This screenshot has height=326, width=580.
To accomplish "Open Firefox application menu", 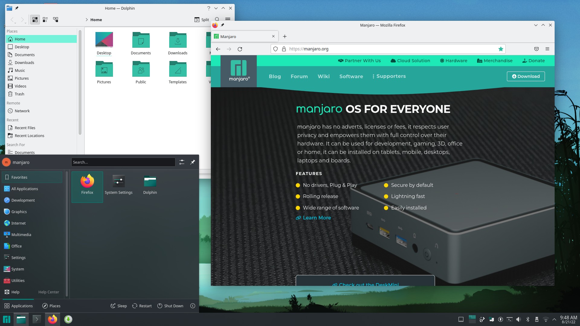I will pyautogui.click(x=547, y=49).
